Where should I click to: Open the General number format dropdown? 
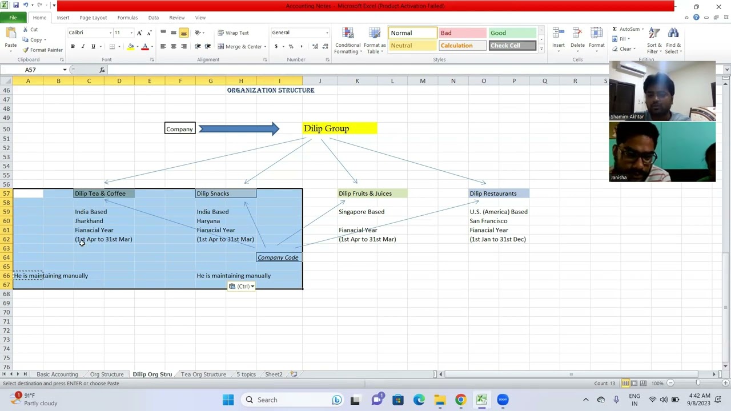point(327,33)
